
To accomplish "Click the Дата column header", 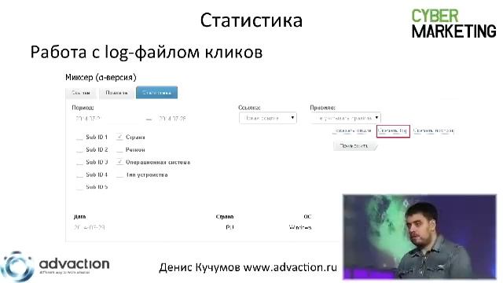I will pos(79,217).
